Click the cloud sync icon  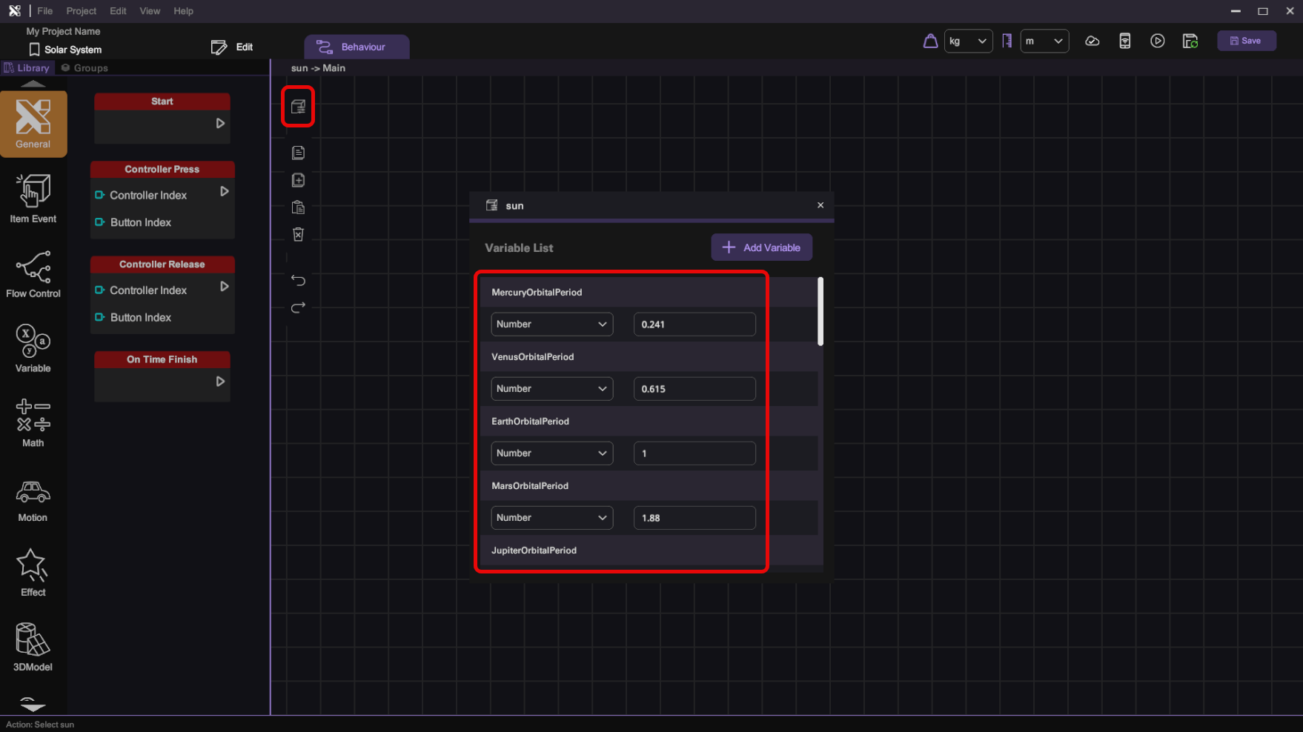[1093, 41]
